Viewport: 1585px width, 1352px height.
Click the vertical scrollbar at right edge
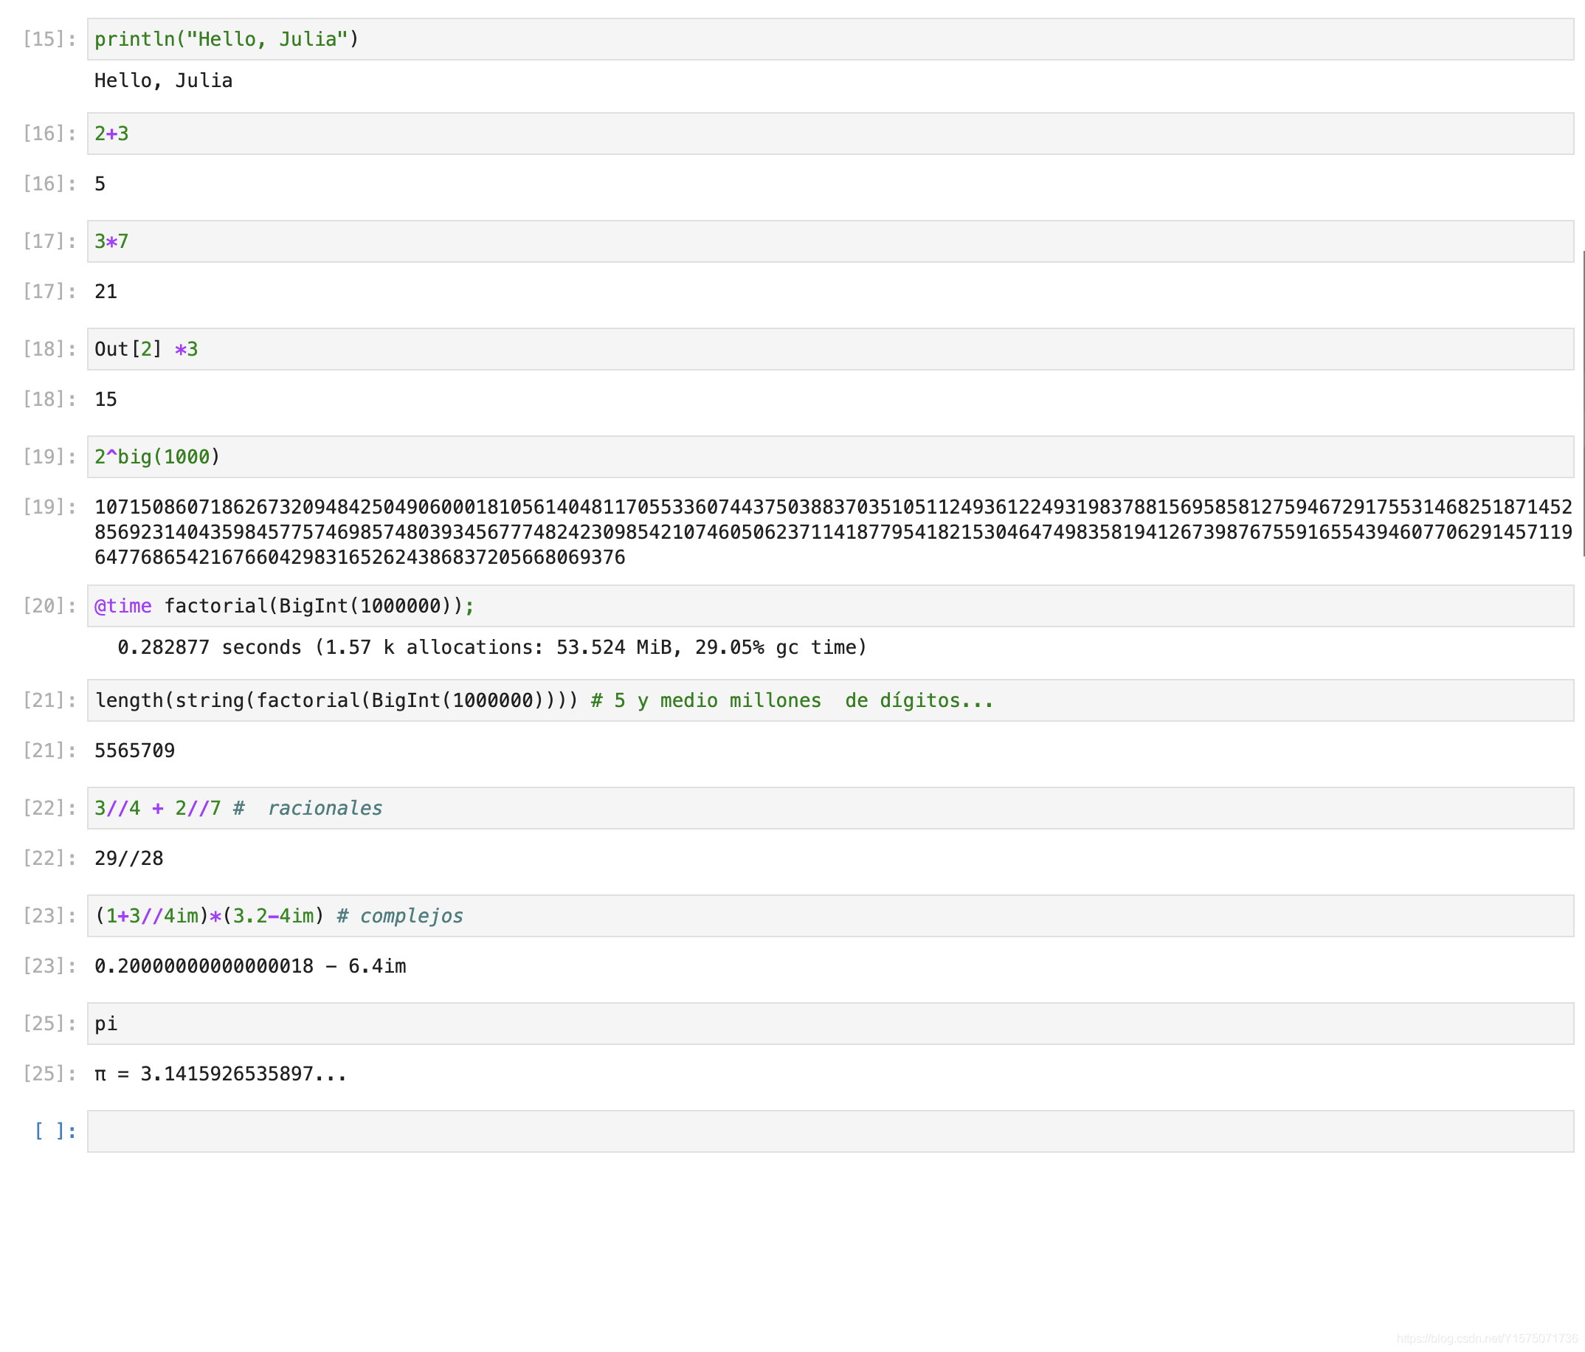(1583, 404)
